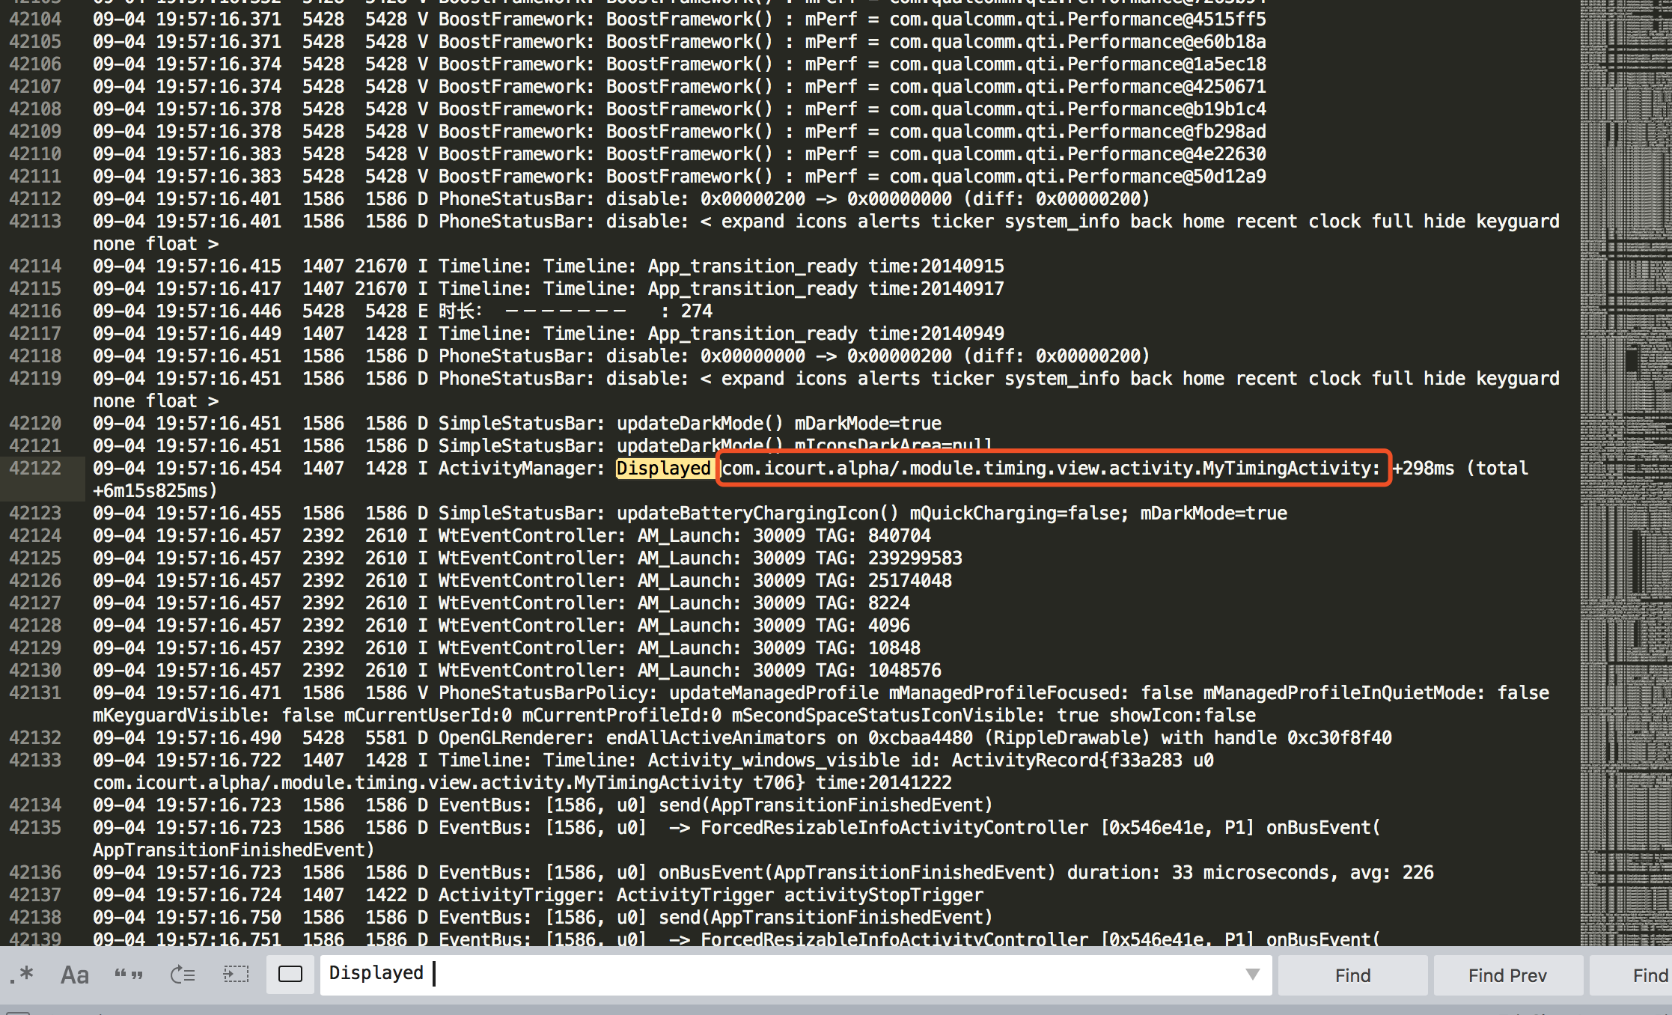Click line number 42104 in gutter
The width and height of the screenshot is (1672, 1015).
[35, 19]
